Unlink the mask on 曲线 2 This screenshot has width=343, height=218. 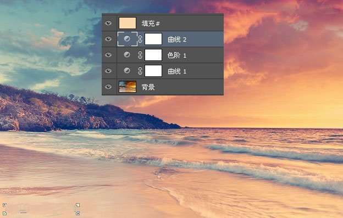pyautogui.click(x=140, y=39)
